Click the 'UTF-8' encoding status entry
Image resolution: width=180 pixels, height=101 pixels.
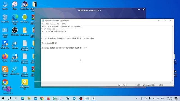[161, 85]
